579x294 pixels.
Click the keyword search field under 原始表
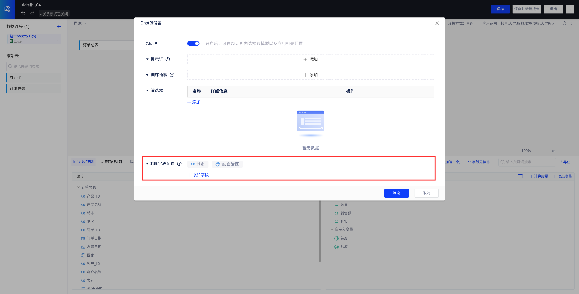[x=34, y=66]
